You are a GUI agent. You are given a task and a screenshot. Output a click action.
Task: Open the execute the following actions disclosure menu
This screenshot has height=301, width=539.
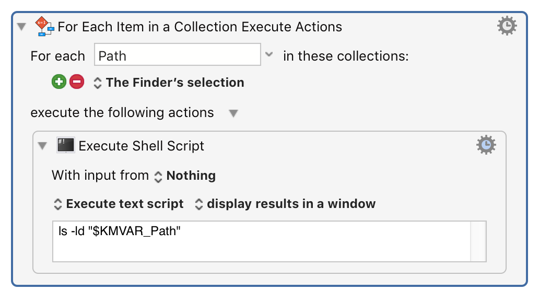pos(233,113)
